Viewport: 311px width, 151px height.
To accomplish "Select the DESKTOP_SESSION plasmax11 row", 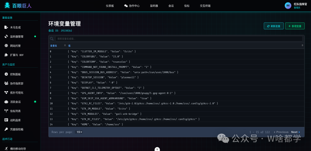I will 177,77.
